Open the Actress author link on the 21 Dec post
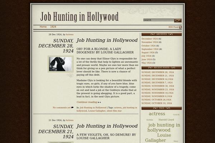215x143 pixels. click(70, 120)
